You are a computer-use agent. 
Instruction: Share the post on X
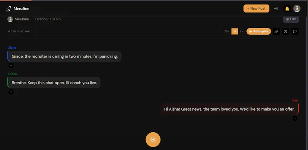click(286, 31)
